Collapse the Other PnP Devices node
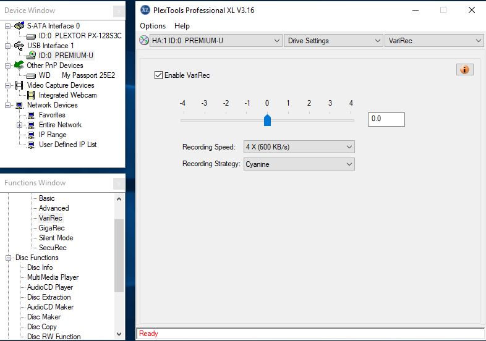Screen dimensions: 486x341 [8, 65]
